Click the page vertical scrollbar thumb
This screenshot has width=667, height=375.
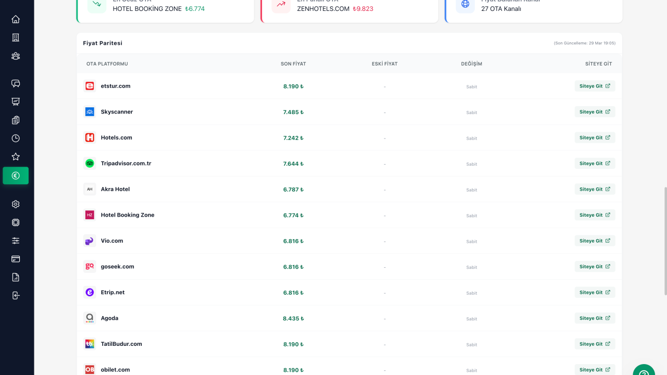tap(664, 241)
